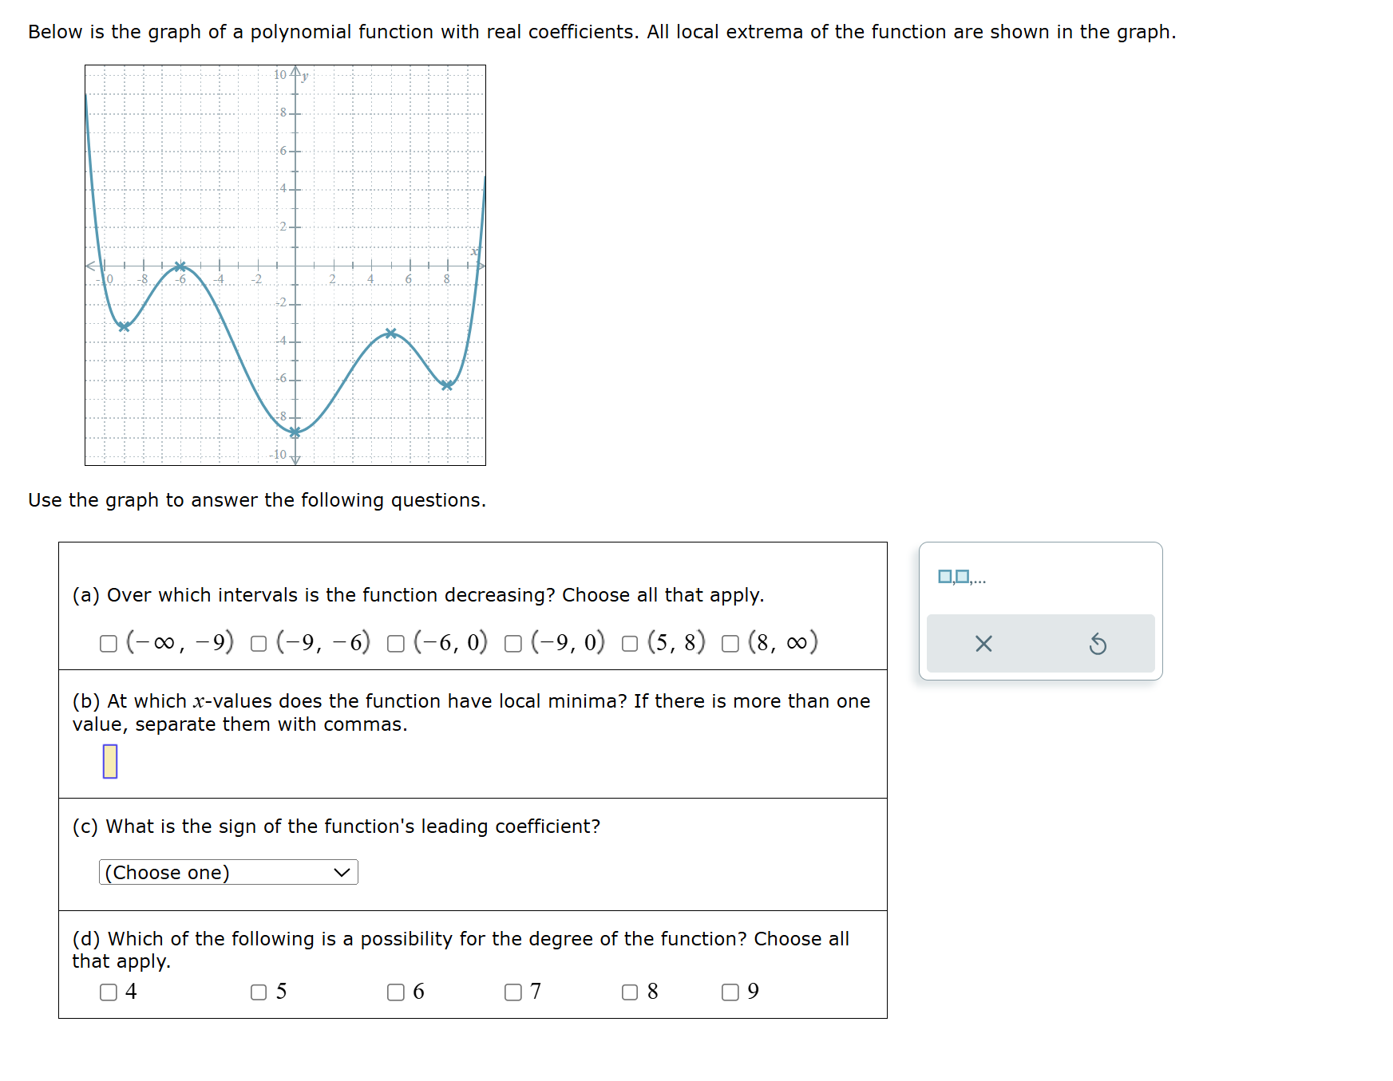The width and height of the screenshot is (1393, 1081).
Task: Check degree 6 in part (d)
Action: [x=397, y=992]
